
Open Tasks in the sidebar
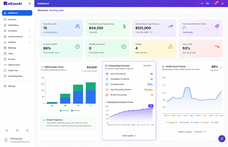click(x=17, y=53)
